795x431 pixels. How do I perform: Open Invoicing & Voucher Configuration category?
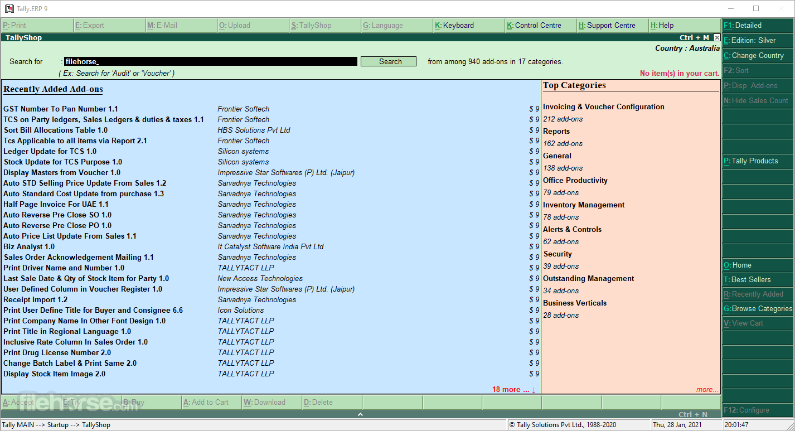coord(604,107)
